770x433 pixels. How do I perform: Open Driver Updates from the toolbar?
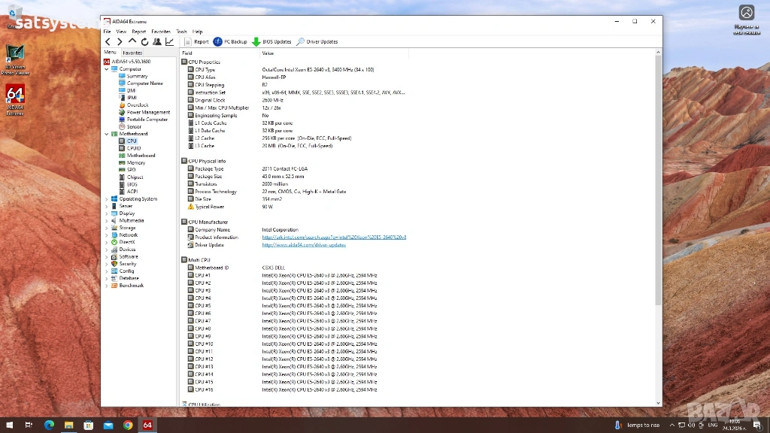point(317,42)
